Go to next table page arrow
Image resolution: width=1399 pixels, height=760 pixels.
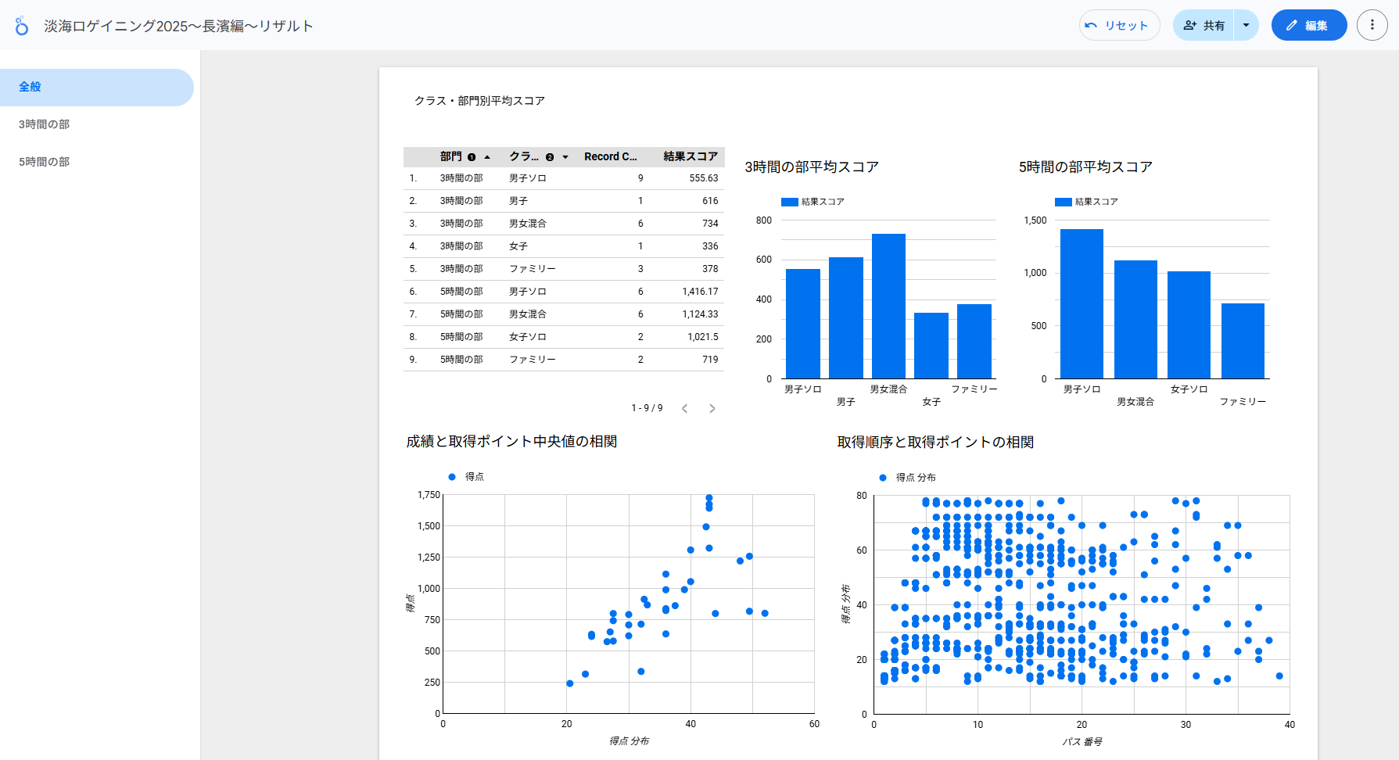712,408
